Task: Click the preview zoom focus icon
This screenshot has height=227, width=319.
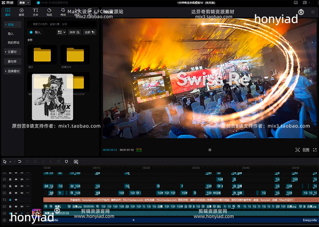Action: pyautogui.click(x=298, y=150)
